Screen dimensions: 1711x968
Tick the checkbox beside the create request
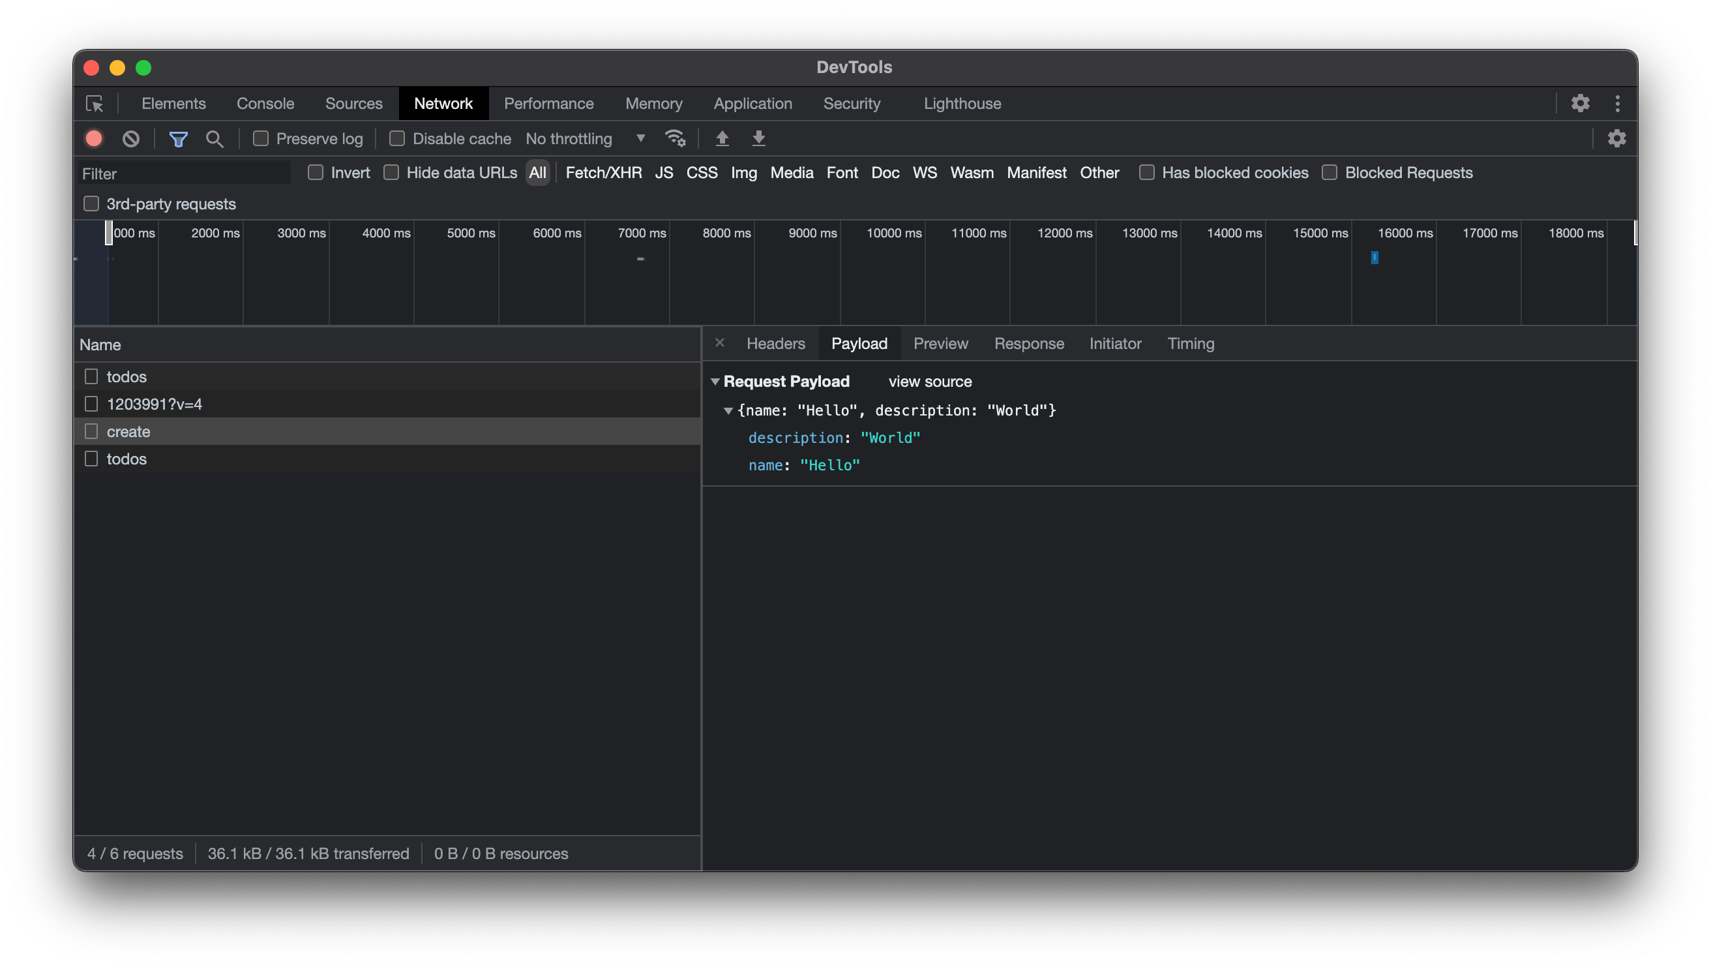click(91, 431)
